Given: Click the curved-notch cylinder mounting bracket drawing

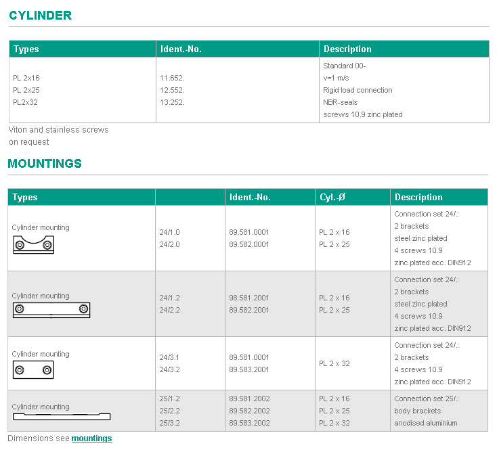Looking at the screenshot, I should click(33, 245).
